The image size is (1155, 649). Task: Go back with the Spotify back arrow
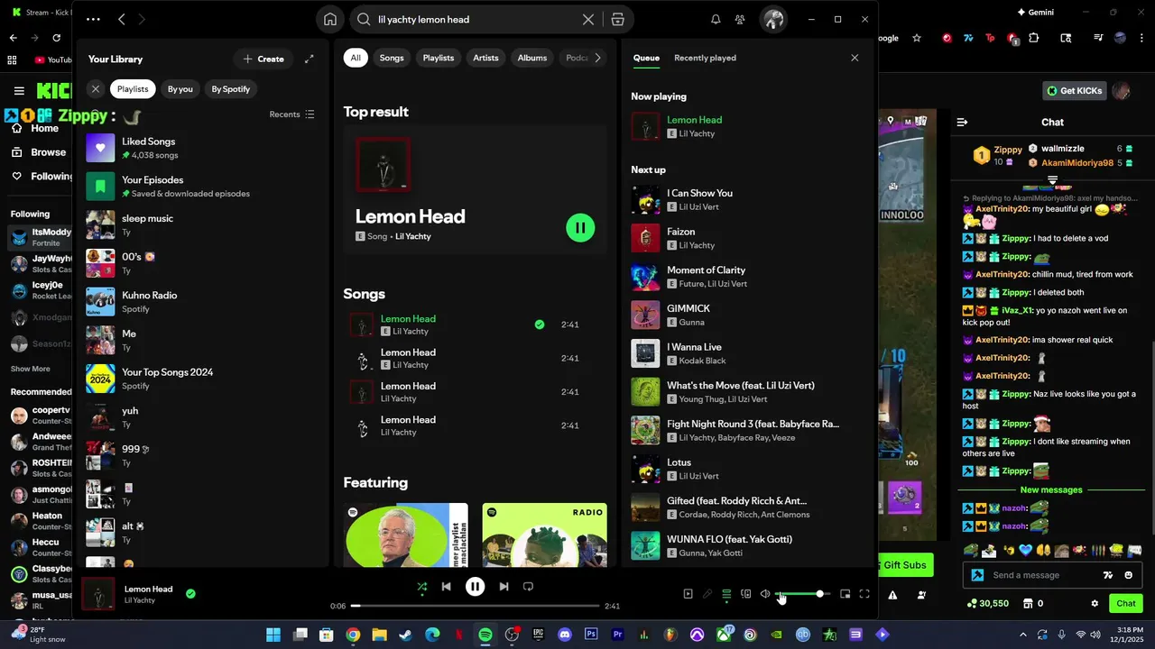pos(122,19)
